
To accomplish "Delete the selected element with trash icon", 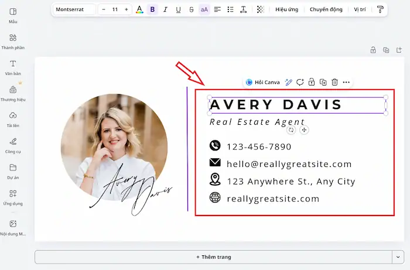I will tap(334, 82).
